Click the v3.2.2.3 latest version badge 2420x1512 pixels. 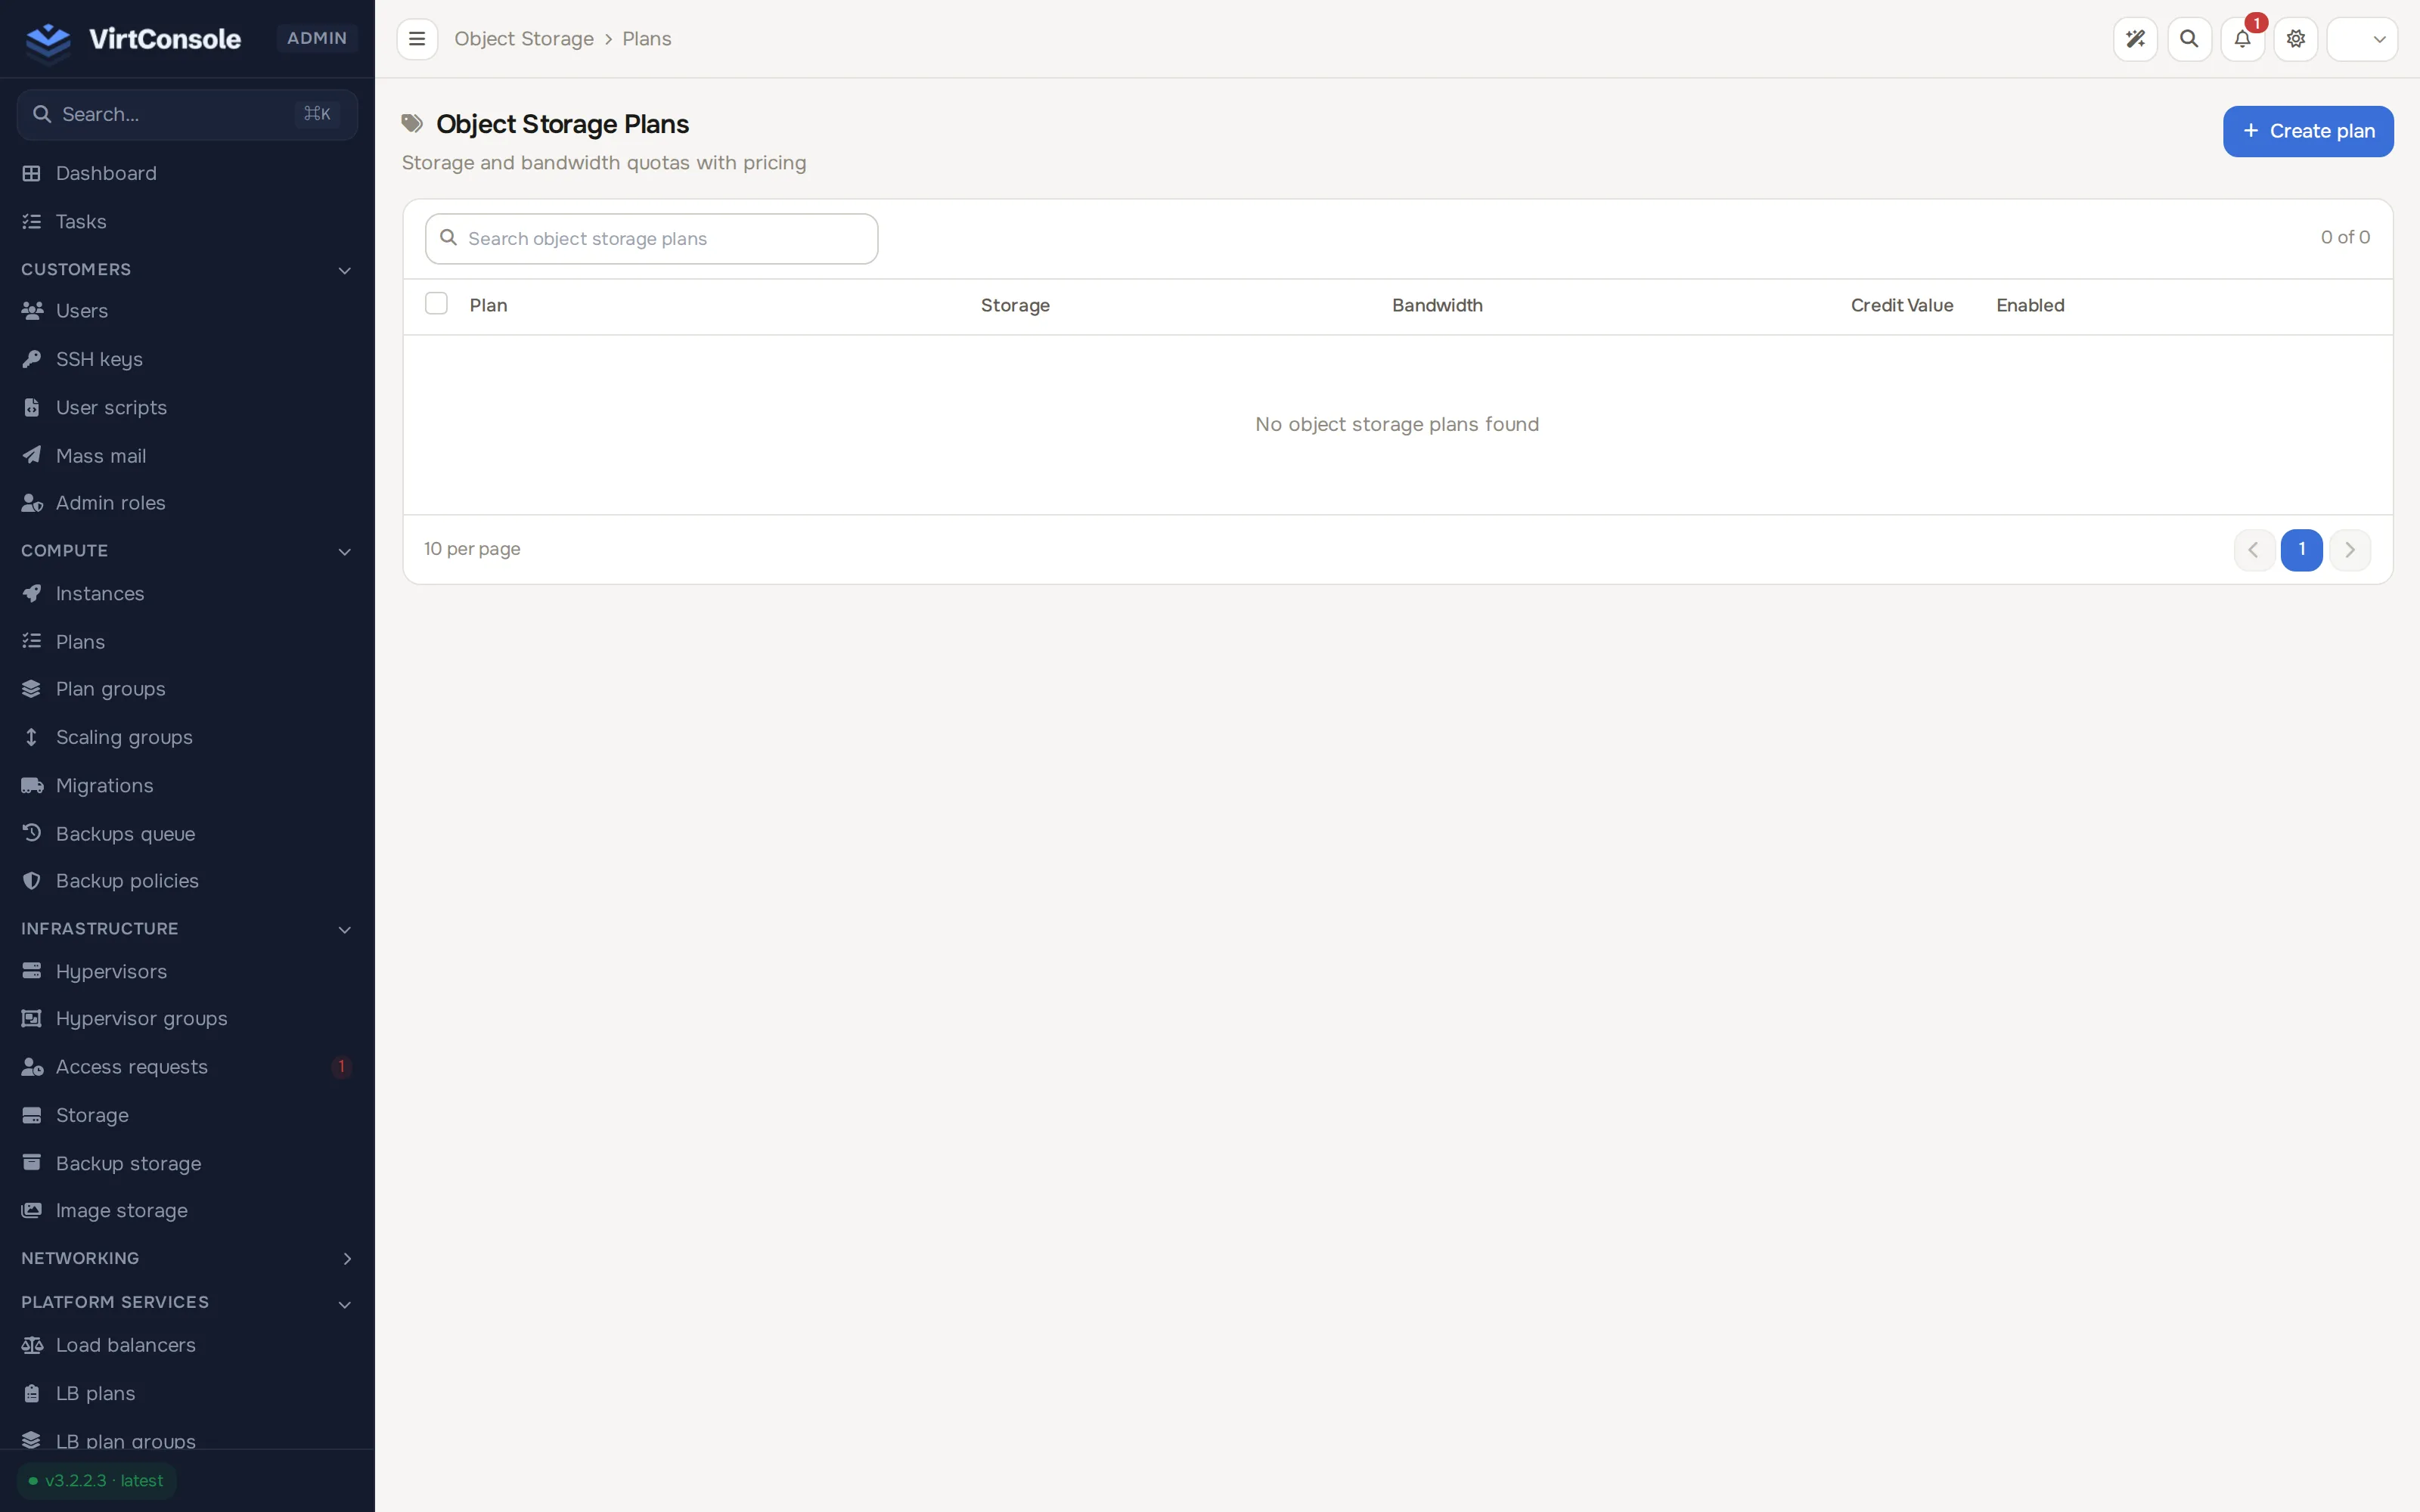tap(97, 1481)
